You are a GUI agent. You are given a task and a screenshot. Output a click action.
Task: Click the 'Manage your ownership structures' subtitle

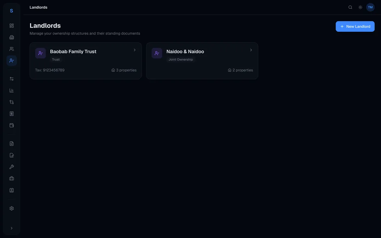tap(85, 34)
